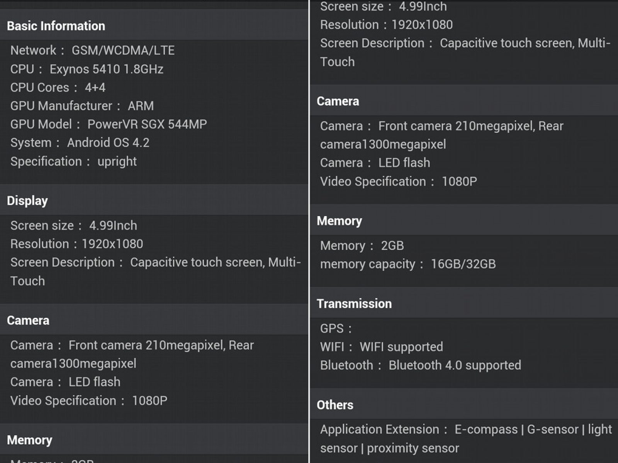Select Screen Description row under Display header
Image resolution: width=618 pixels, height=463 pixels.
click(x=155, y=271)
